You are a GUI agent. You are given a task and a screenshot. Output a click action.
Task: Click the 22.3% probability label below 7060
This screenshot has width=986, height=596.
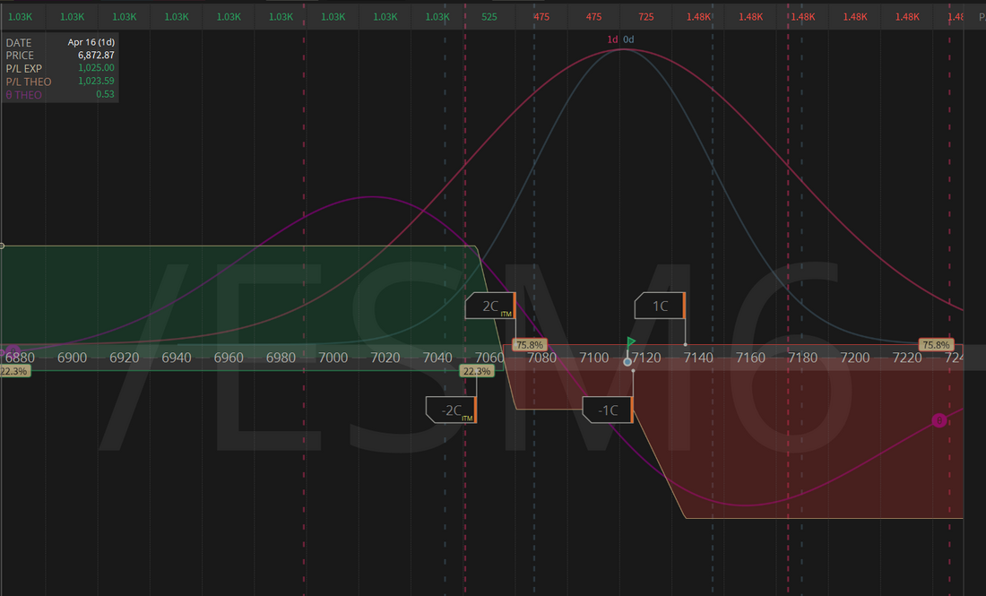coord(476,371)
